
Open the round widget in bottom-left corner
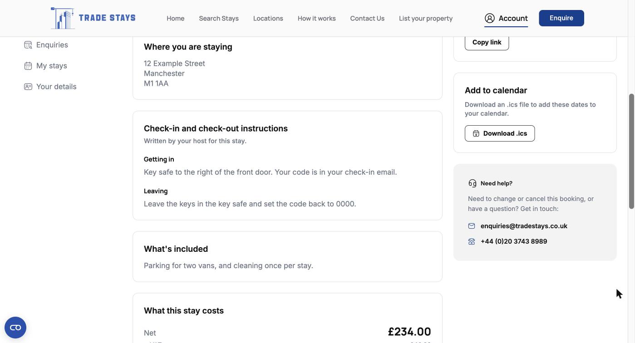tap(15, 328)
